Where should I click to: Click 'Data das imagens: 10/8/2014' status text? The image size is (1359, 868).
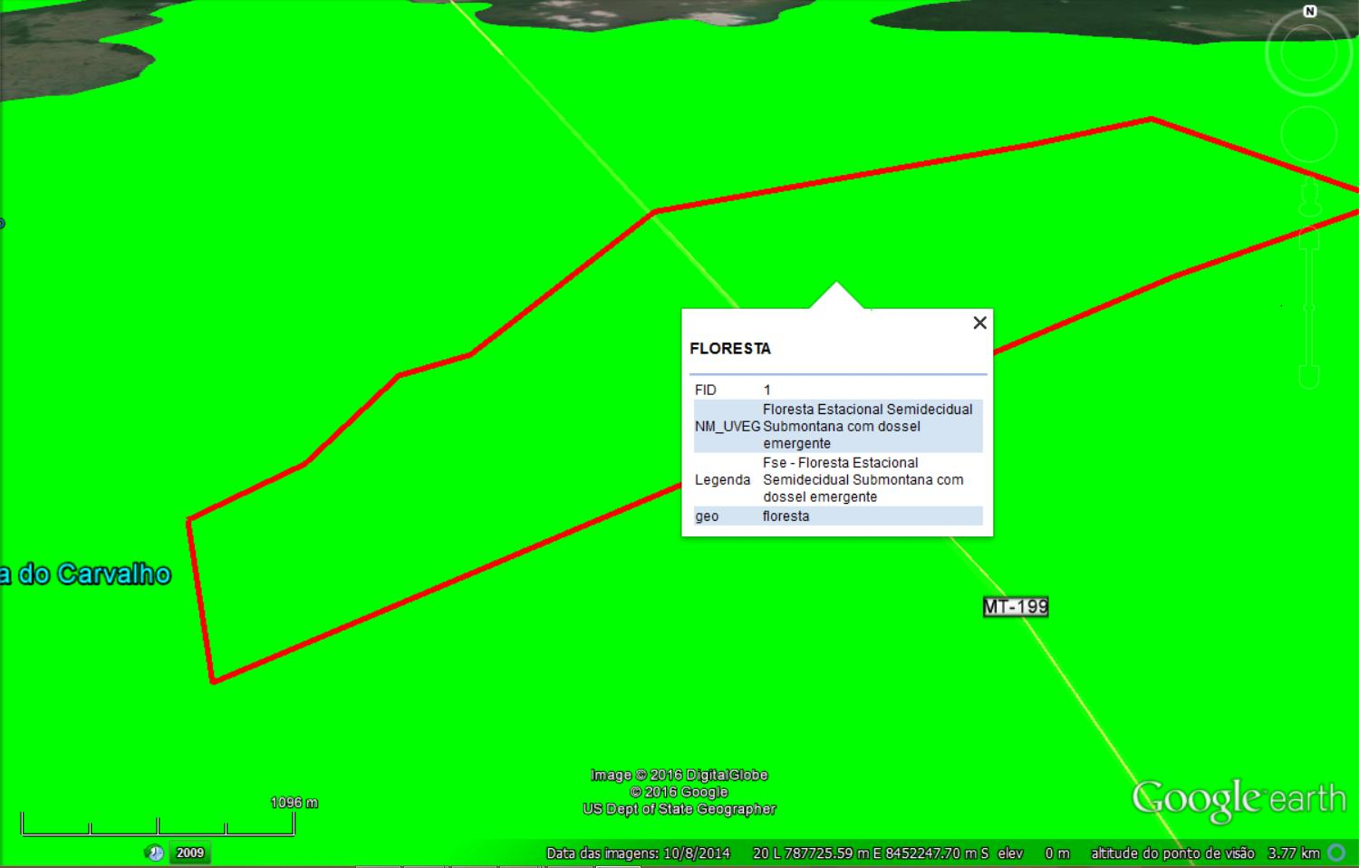(638, 853)
